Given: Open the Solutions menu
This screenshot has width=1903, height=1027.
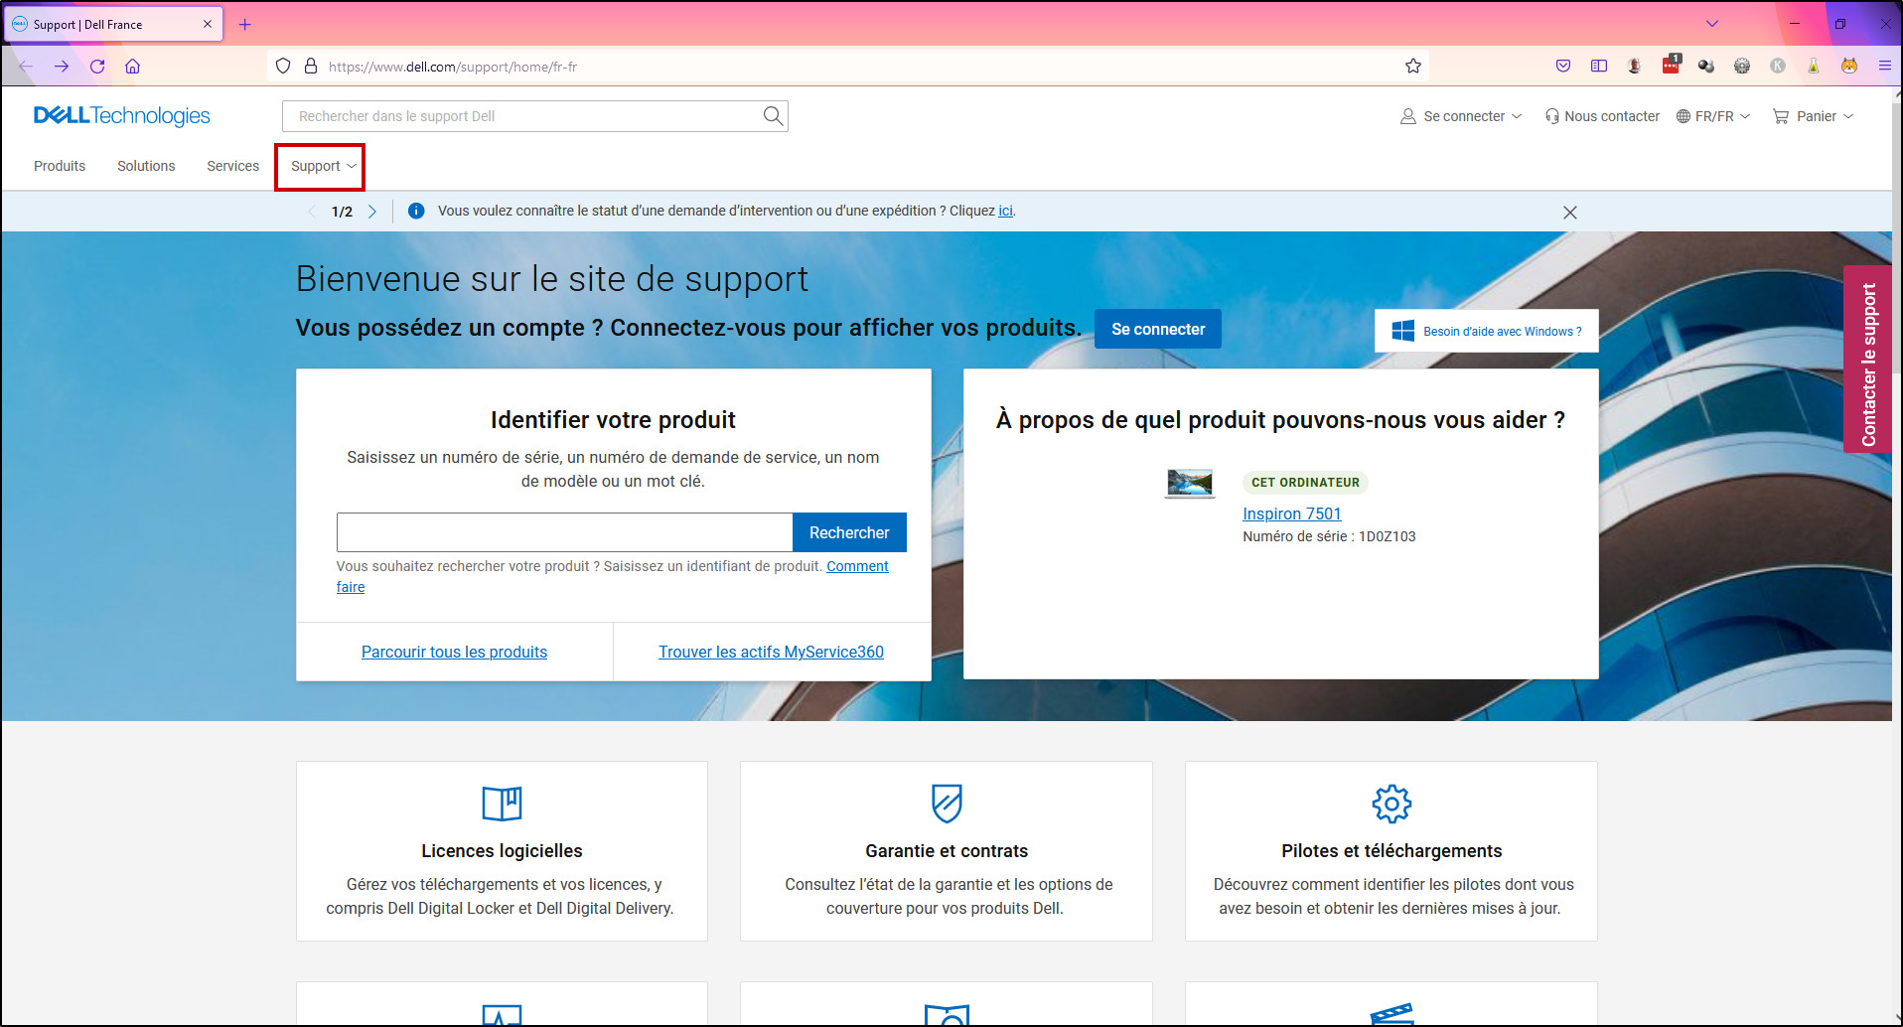Looking at the screenshot, I should tap(146, 166).
